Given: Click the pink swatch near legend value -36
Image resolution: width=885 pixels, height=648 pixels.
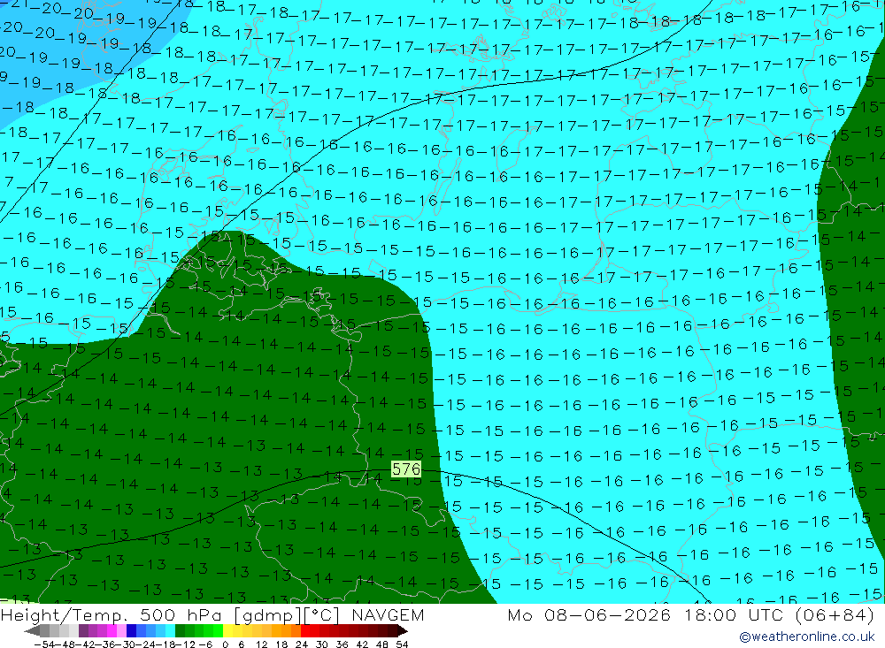Looking at the screenshot, I should tap(121, 631).
